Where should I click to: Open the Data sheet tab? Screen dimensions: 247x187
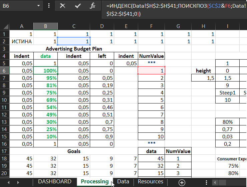[123, 182]
